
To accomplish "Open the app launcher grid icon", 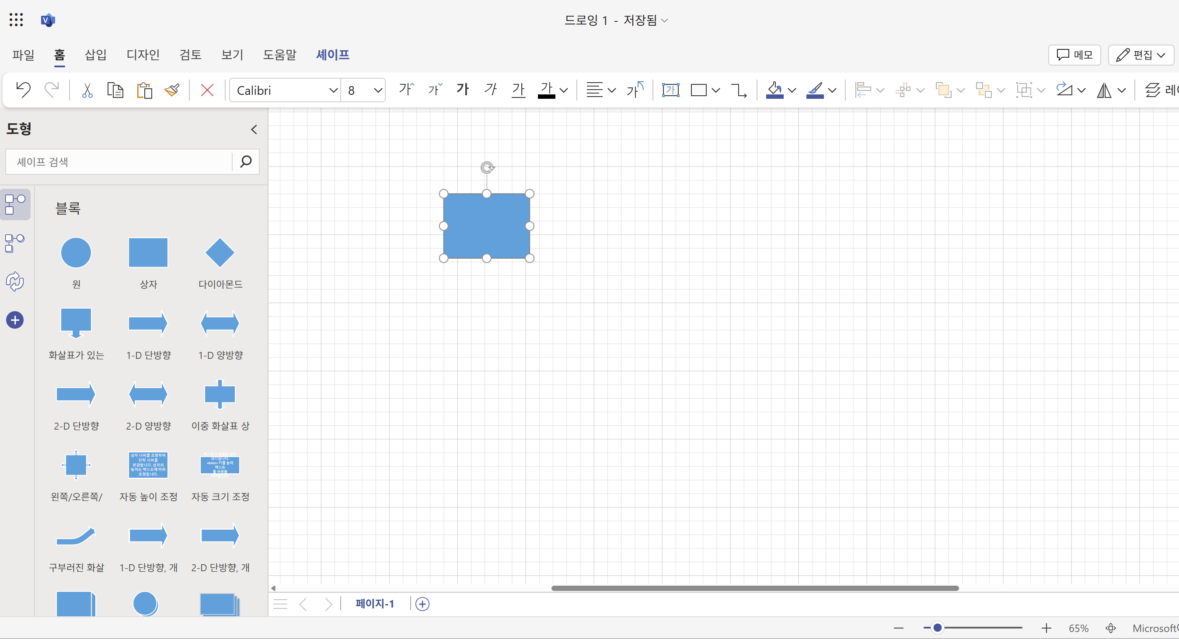I will (16, 20).
